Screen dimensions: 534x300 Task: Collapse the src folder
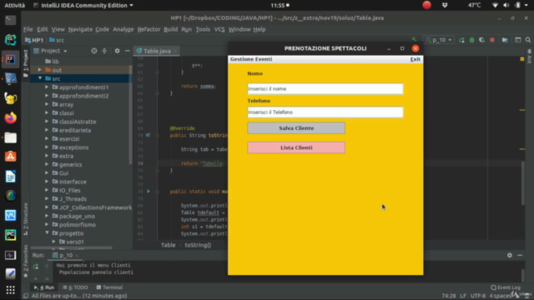coord(40,78)
